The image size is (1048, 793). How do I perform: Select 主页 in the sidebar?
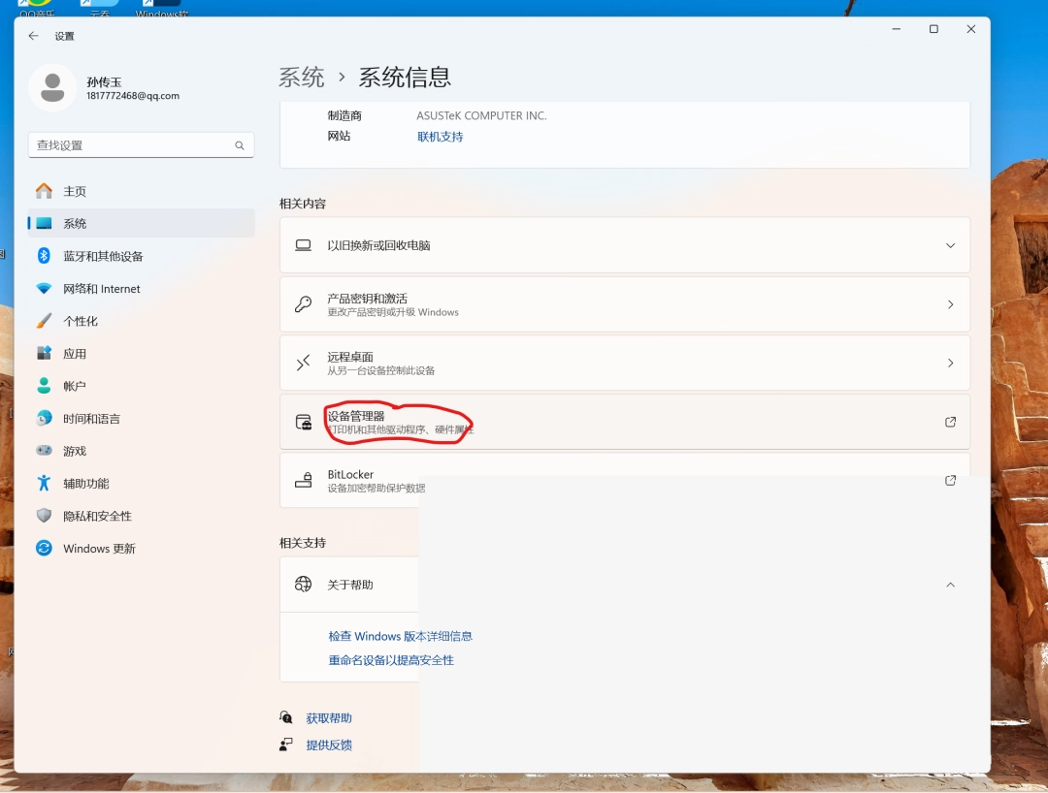[x=141, y=191]
